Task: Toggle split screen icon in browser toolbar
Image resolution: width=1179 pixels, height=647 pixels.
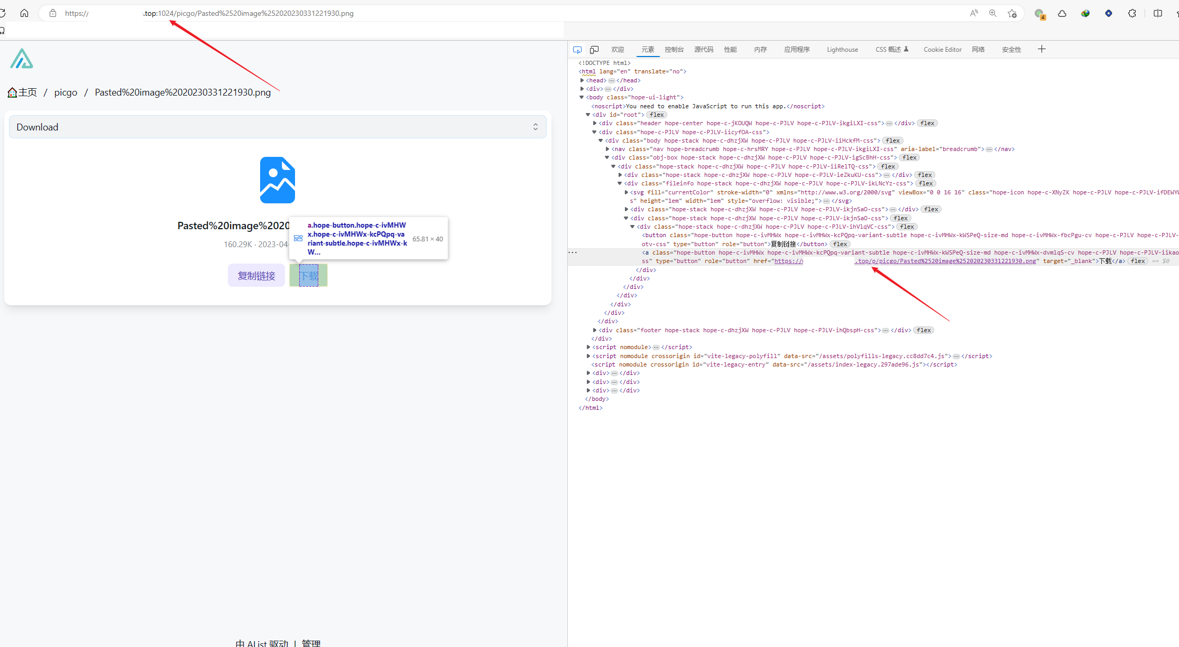Action: coord(1158,13)
